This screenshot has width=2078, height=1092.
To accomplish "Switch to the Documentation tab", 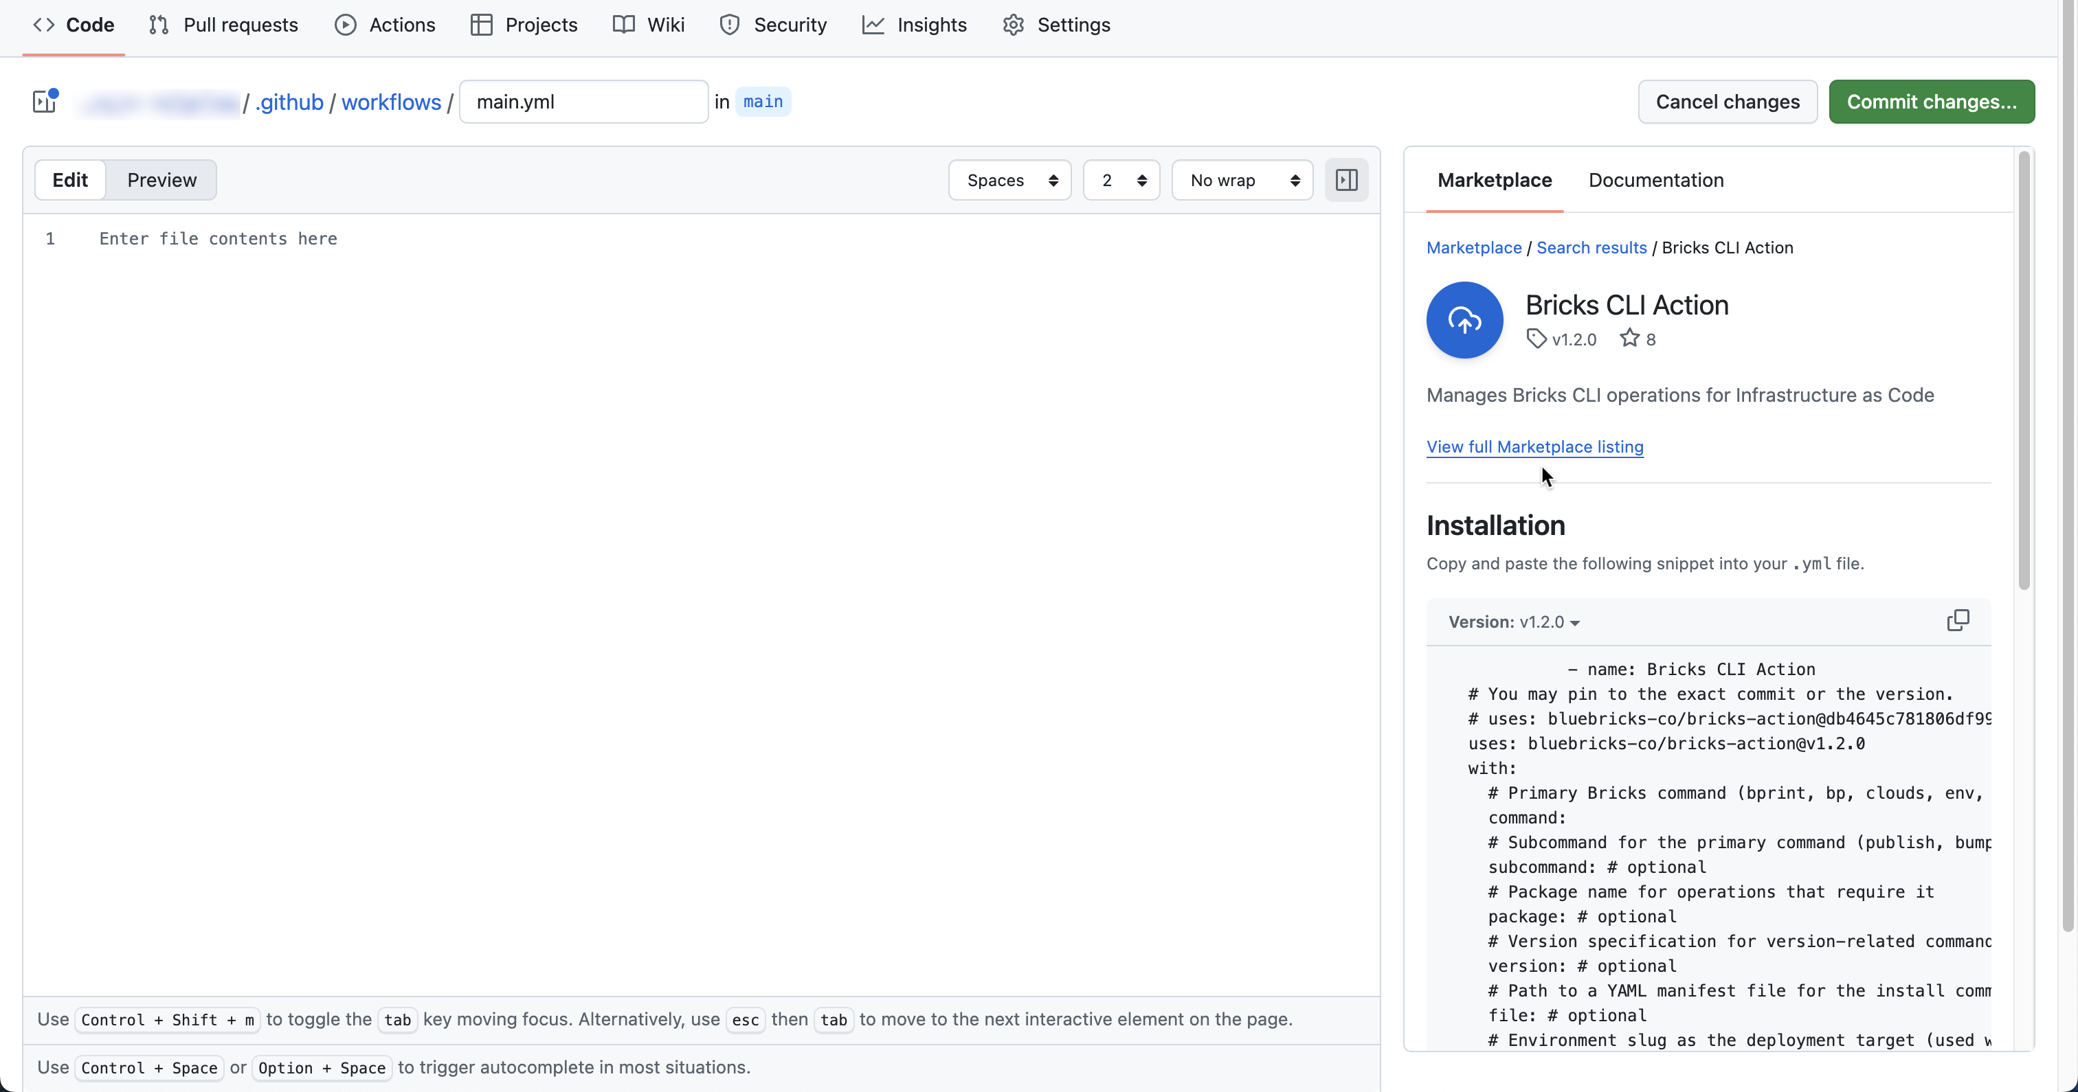I will coord(1655,180).
